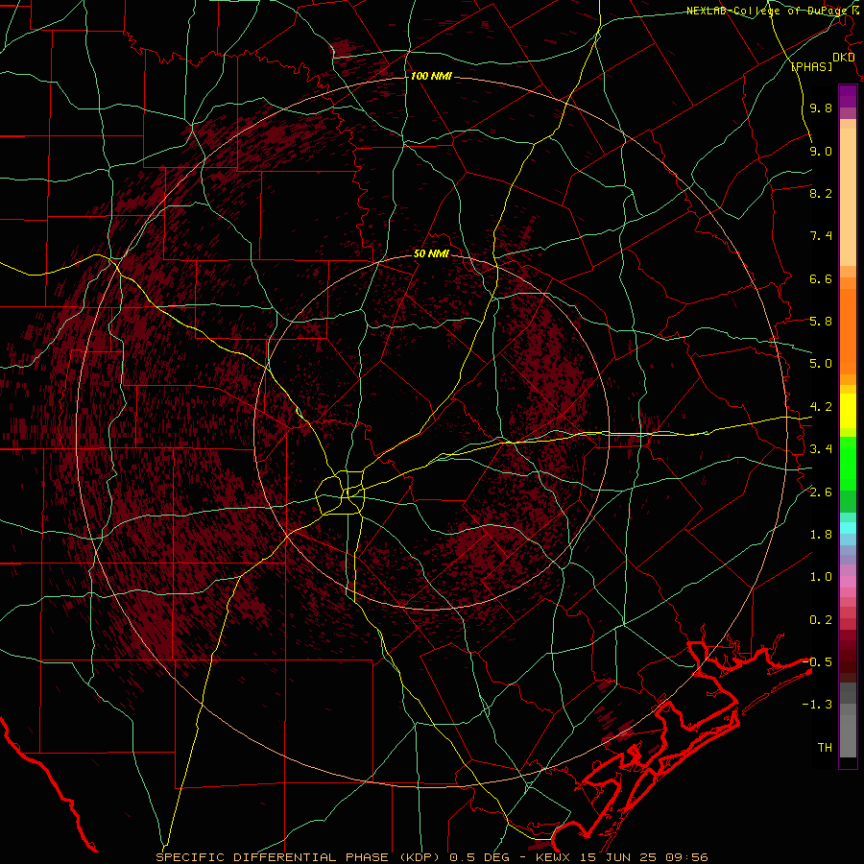Click the 4.2 value on the color scale
864x864 pixels.
(821, 407)
